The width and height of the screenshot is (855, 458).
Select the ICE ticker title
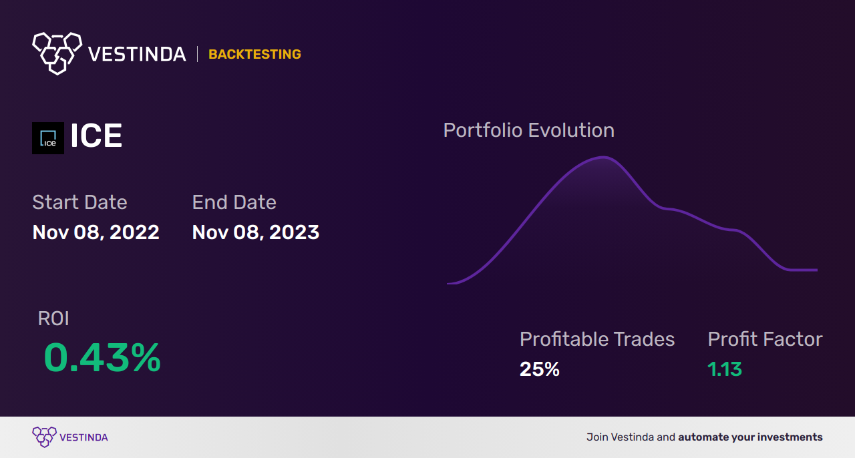96,137
